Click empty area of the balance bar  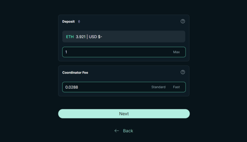tap(143, 37)
